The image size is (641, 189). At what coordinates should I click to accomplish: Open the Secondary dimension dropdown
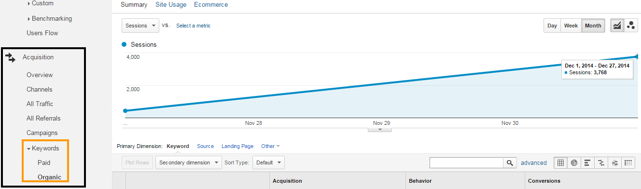189,162
